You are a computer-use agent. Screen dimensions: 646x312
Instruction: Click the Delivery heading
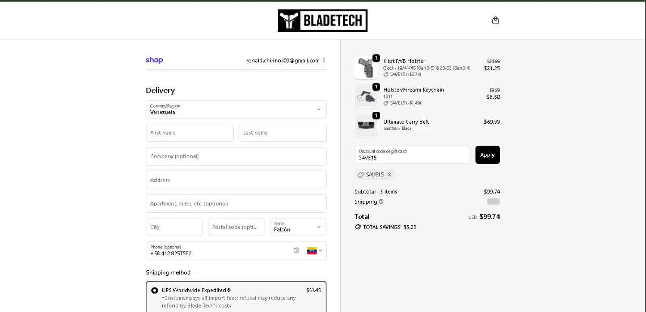[x=160, y=90]
